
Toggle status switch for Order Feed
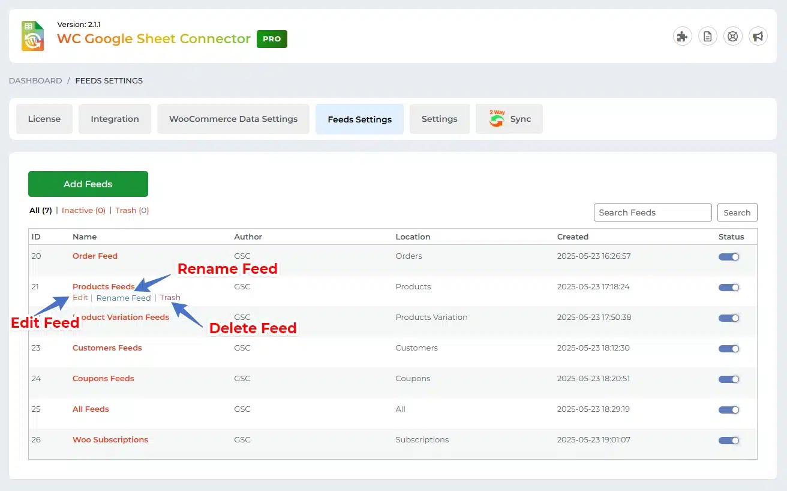point(729,257)
